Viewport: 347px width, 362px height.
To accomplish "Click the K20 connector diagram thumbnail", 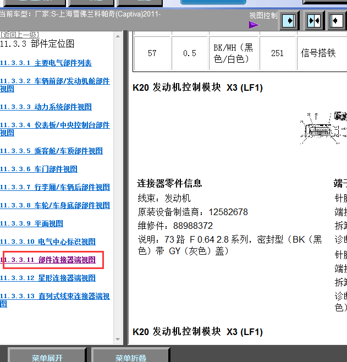I will pyautogui.click(x=323, y=128).
